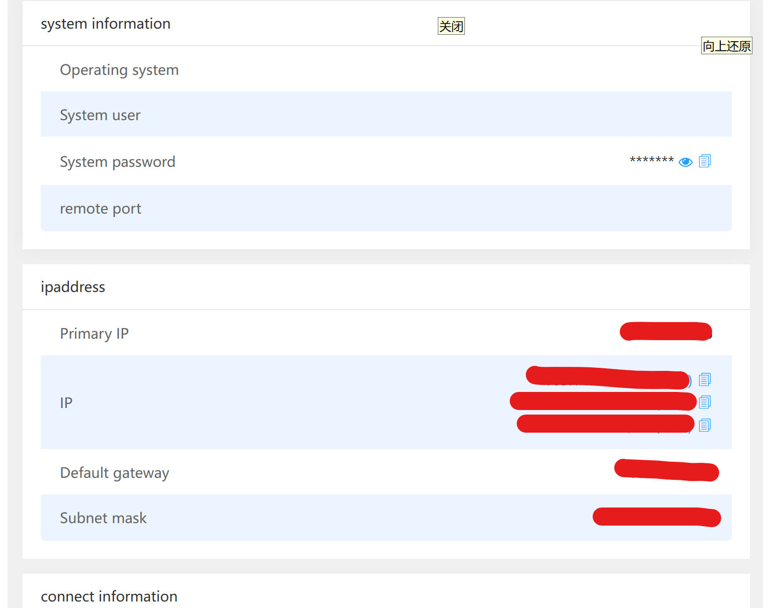The width and height of the screenshot is (763, 608).
Task: Select the System password label
Action: (x=118, y=162)
